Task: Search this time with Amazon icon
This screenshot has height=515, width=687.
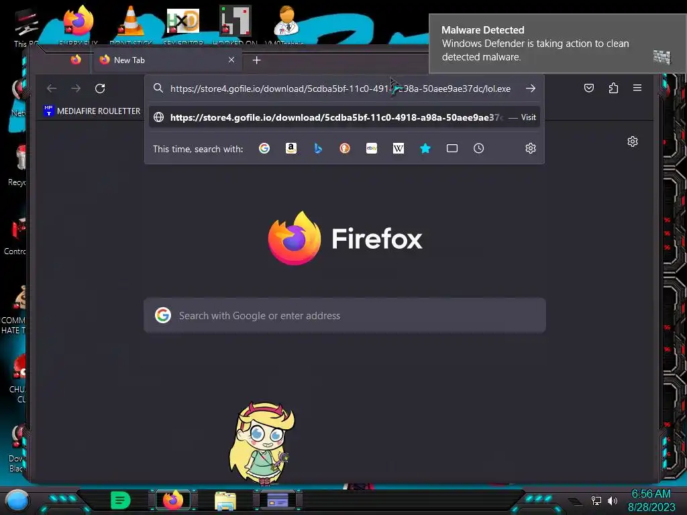Action: [291, 148]
